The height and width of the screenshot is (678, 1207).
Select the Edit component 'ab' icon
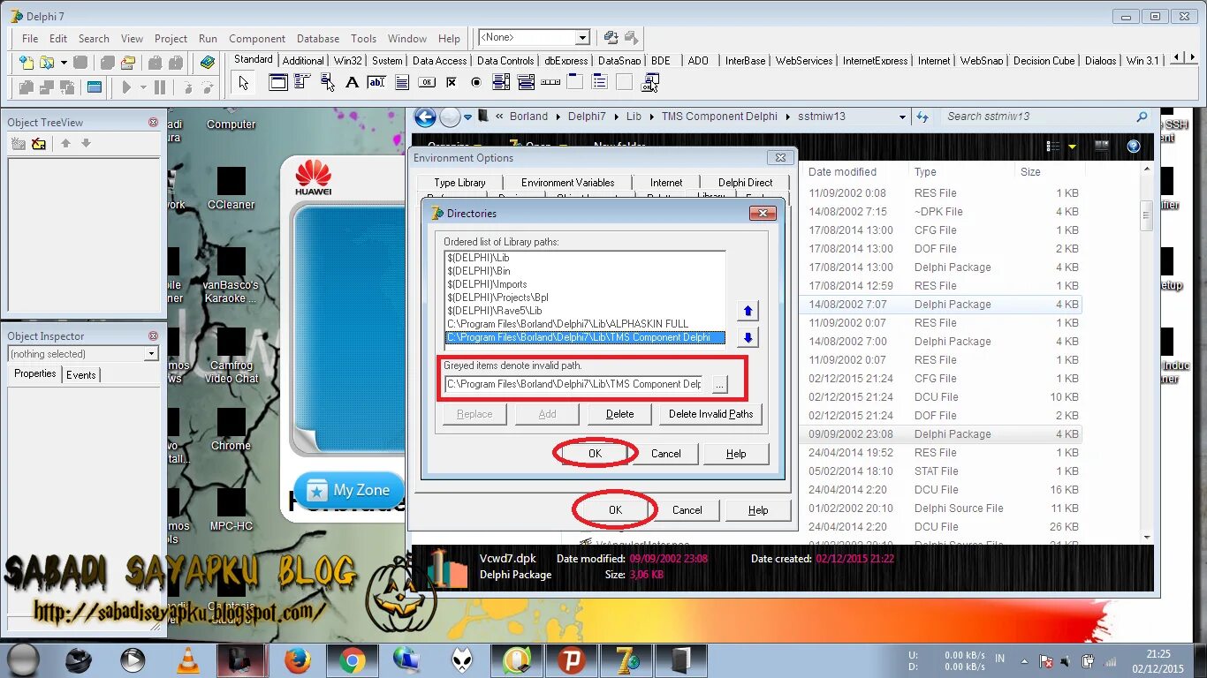click(376, 82)
